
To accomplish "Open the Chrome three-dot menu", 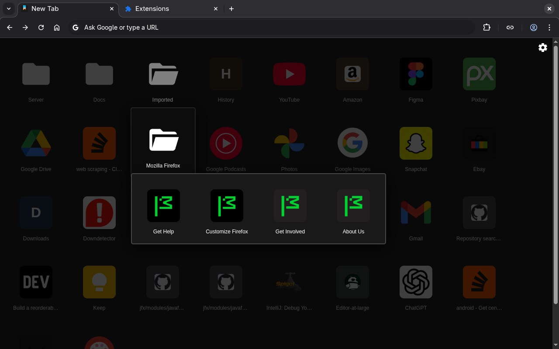I will (549, 27).
